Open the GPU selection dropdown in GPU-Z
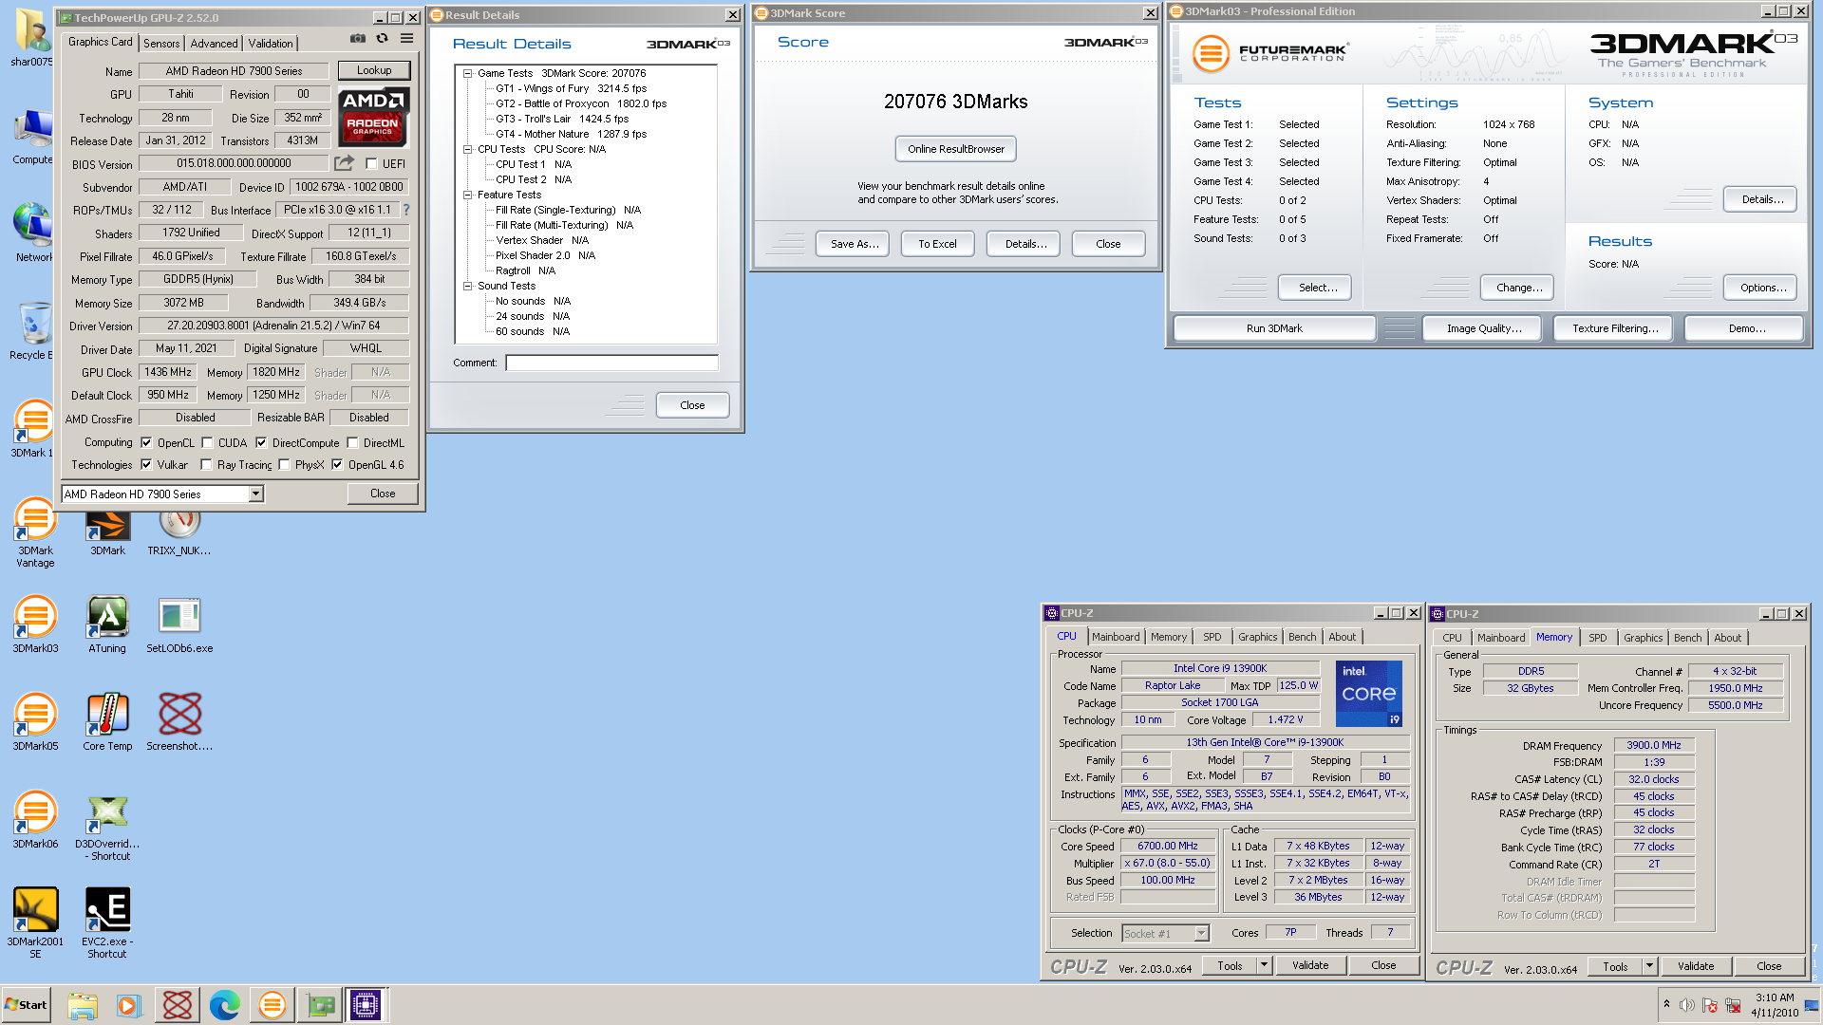This screenshot has width=1823, height=1025. coord(255,494)
